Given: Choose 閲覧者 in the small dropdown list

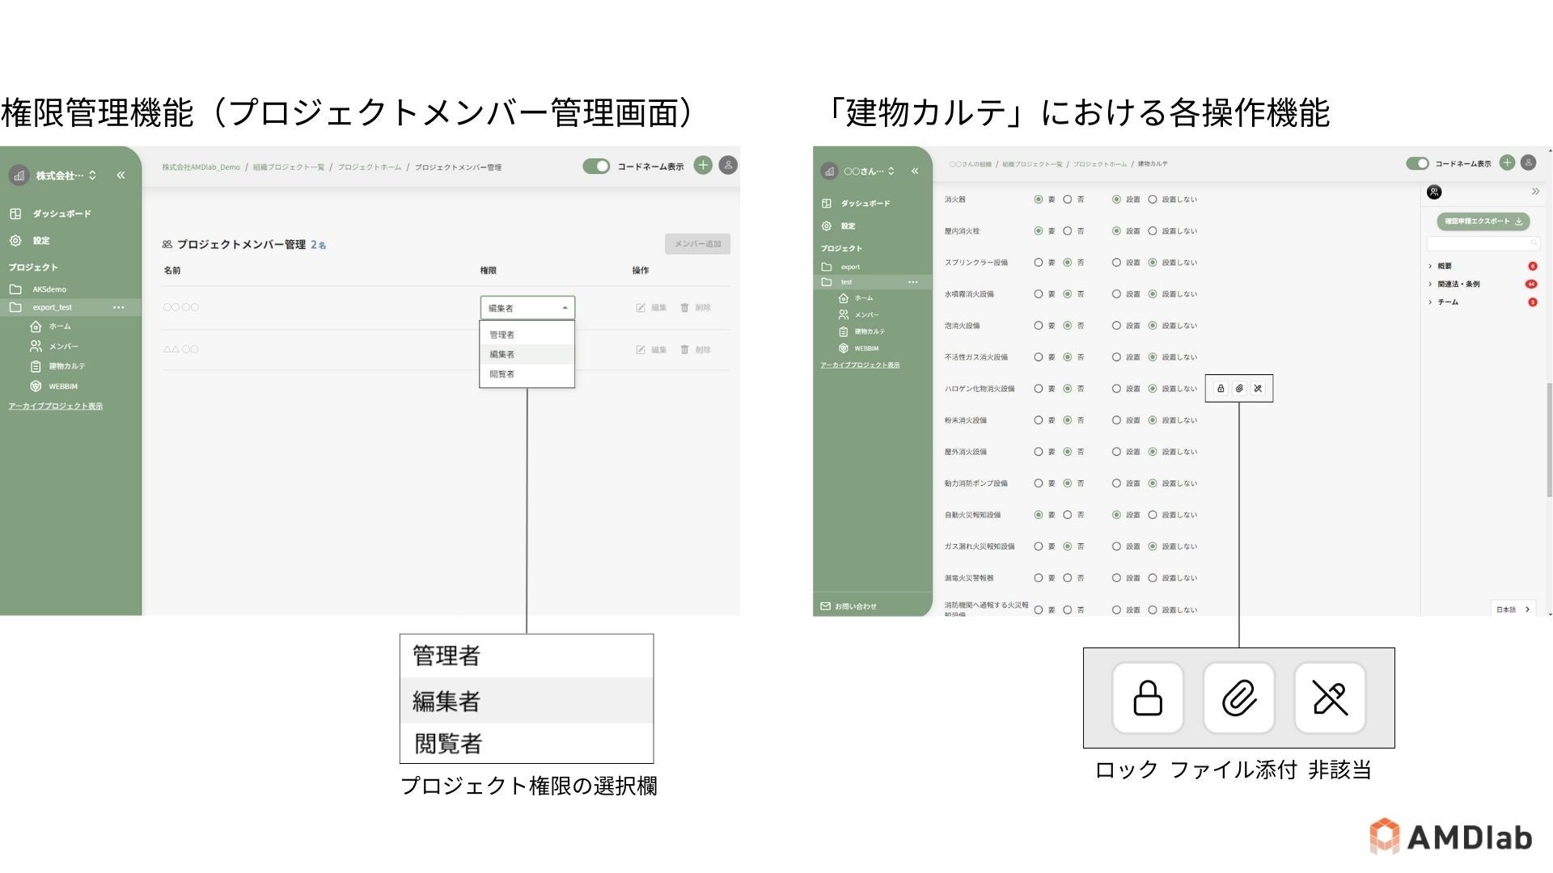Looking at the screenshot, I should (502, 374).
